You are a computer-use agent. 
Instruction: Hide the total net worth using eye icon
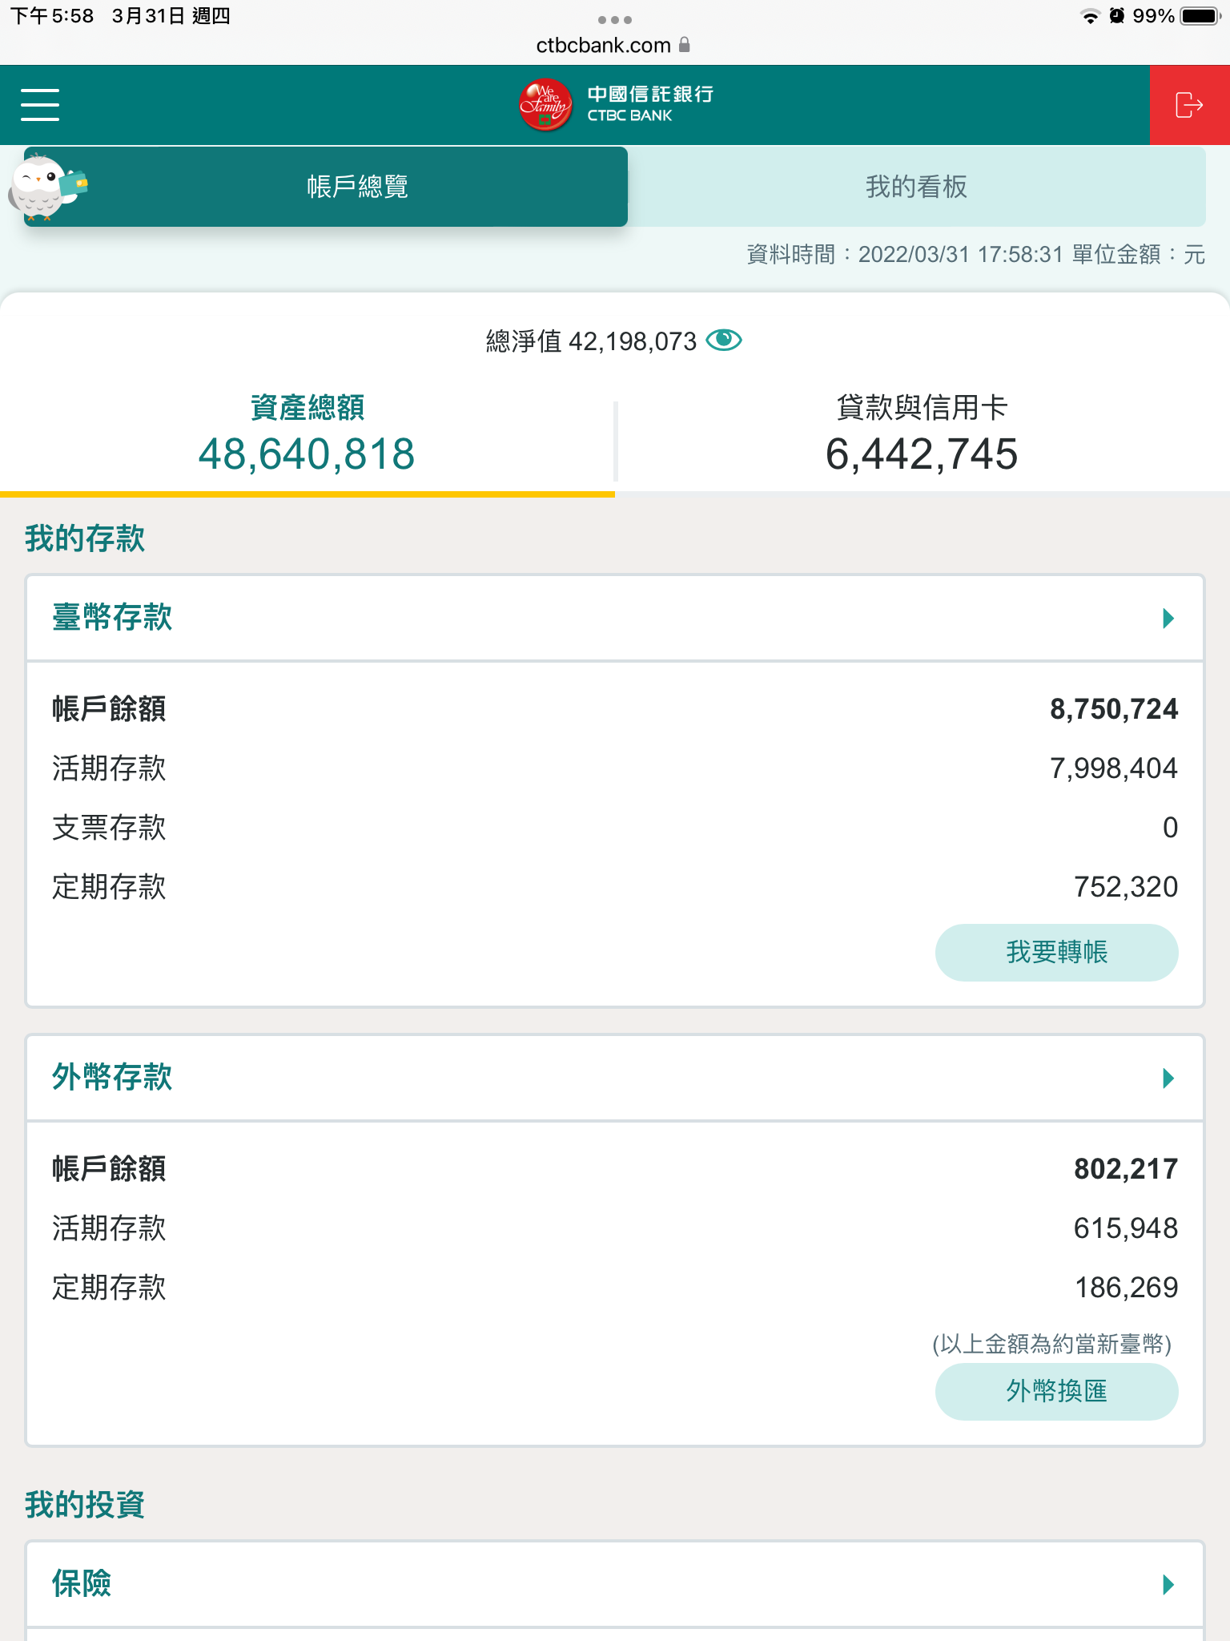pos(724,341)
